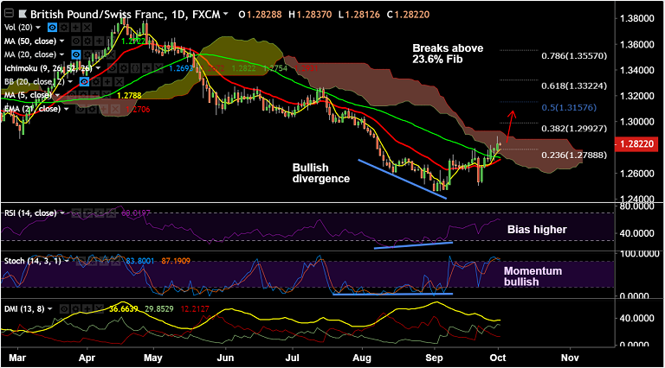Expand the Ichimoku dropdown arrow
665x368 pixels.
click(x=98, y=68)
